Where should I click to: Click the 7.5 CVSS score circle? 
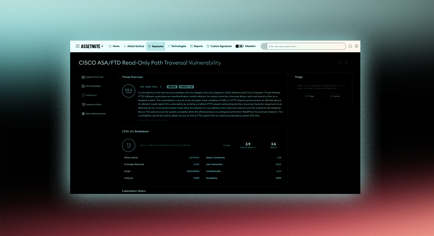pyautogui.click(x=129, y=145)
